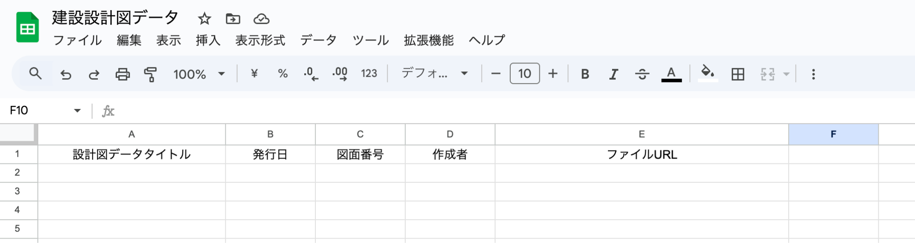915x243 pixels.
Task: Open the name box dropdown arrow
Action: [77, 110]
